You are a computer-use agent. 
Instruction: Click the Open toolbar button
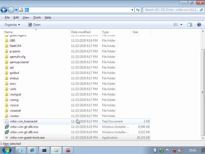pyautogui.click(x=34, y=25)
